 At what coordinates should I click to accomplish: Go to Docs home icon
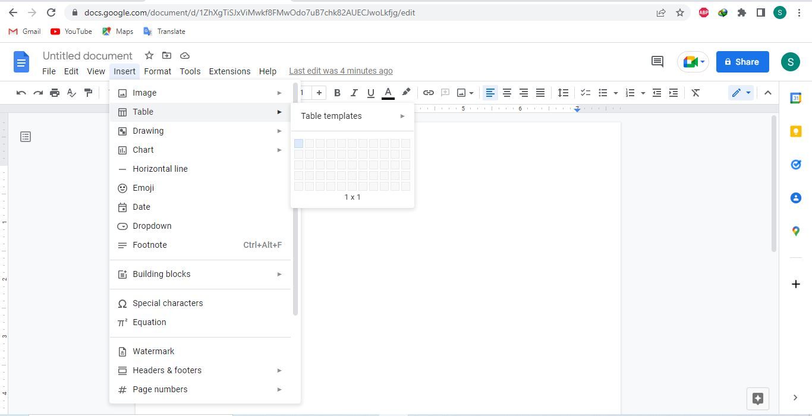click(x=21, y=62)
